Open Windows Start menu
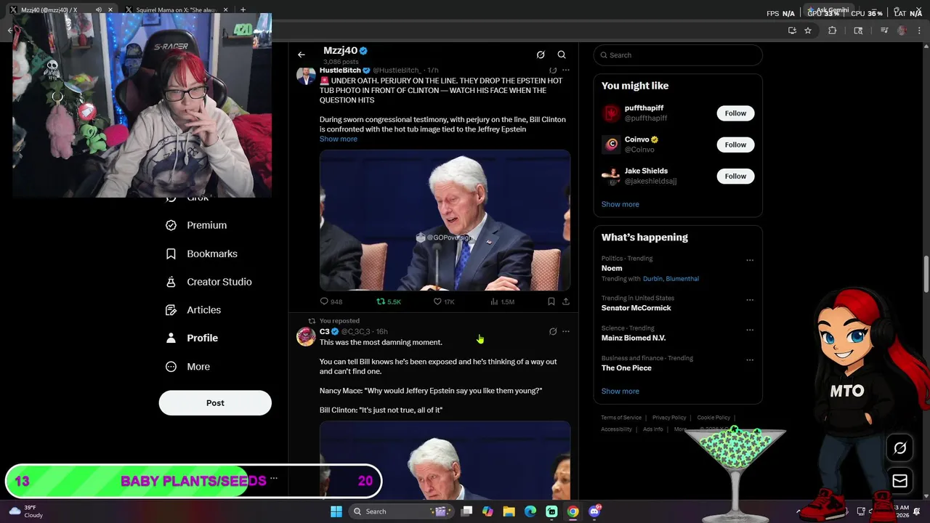 click(x=336, y=511)
